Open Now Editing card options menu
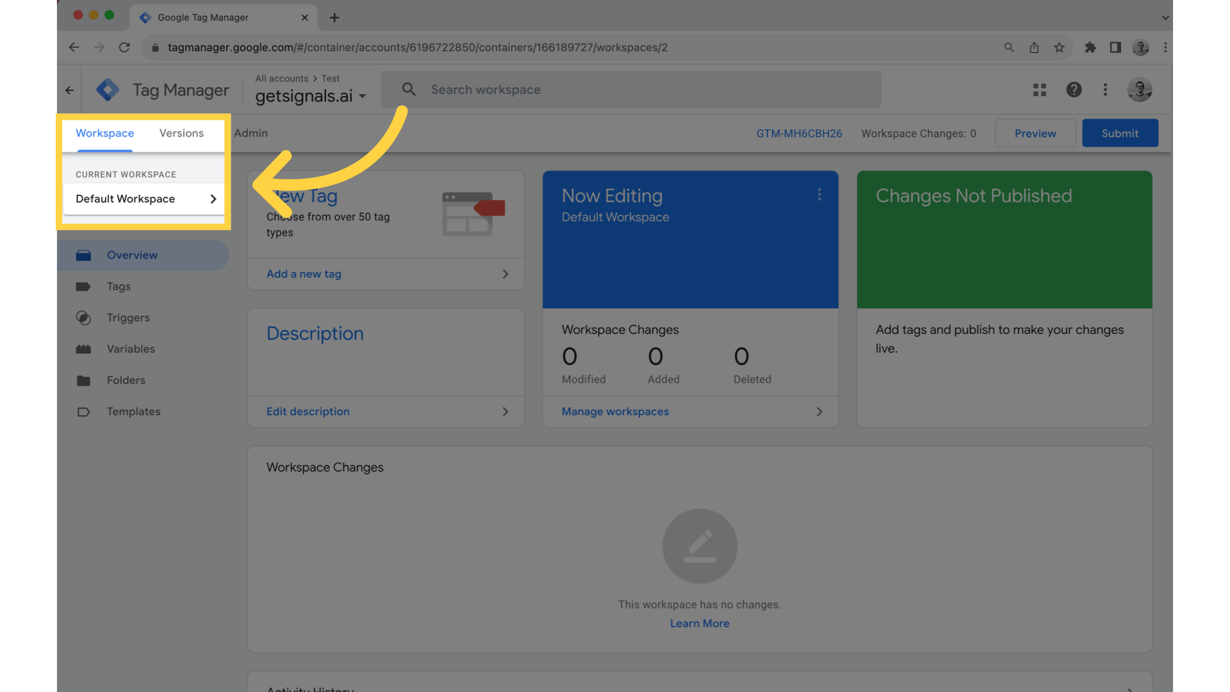The height and width of the screenshot is (692, 1230). tap(819, 195)
